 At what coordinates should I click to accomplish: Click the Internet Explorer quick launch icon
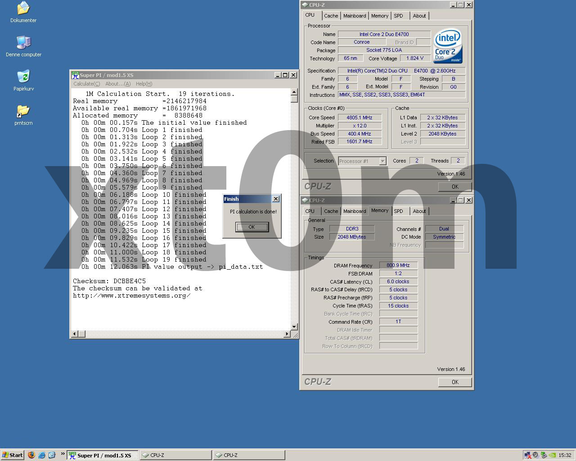[x=42, y=455]
